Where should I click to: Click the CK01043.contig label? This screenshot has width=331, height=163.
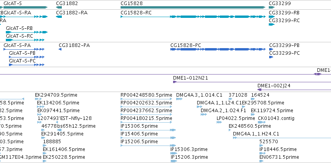276,118
